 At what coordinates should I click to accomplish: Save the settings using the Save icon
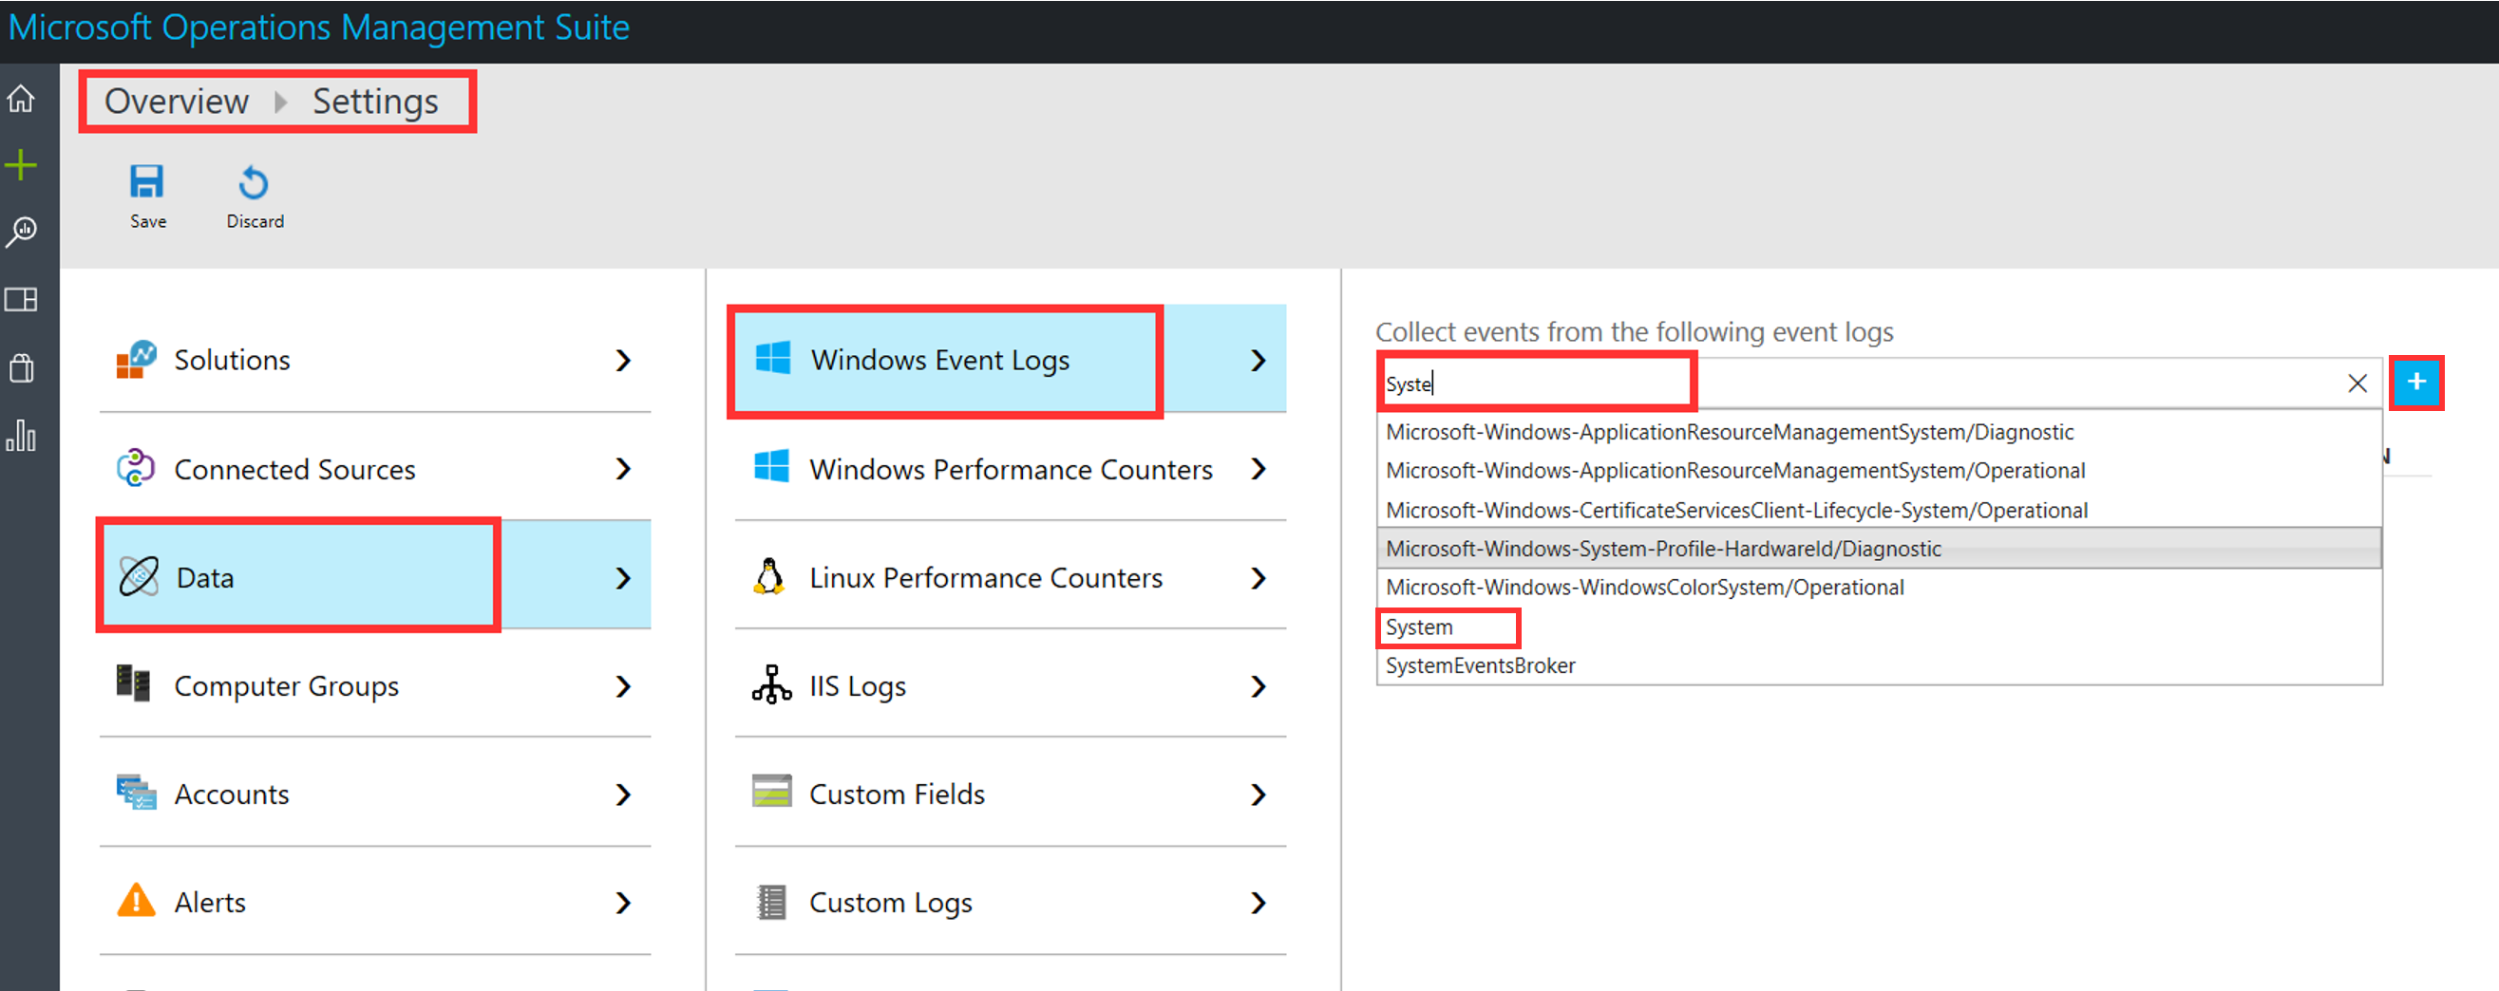147,182
